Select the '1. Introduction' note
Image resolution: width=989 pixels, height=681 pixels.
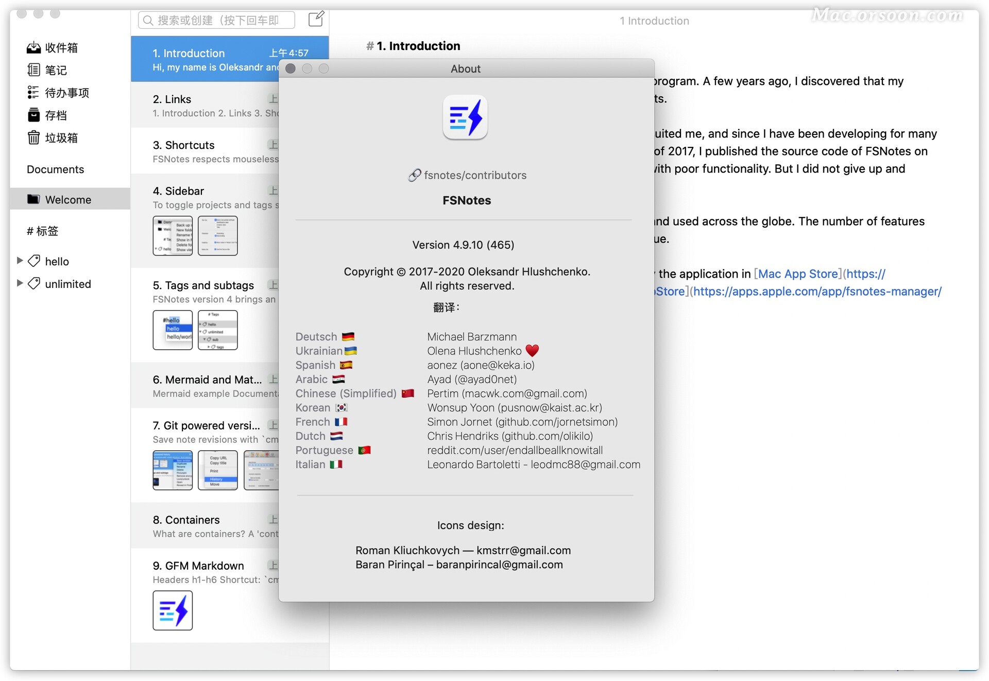pyautogui.click(x=230, y=59)
